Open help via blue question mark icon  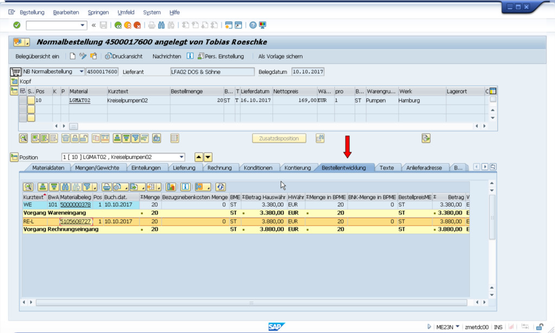pos(253,25)
